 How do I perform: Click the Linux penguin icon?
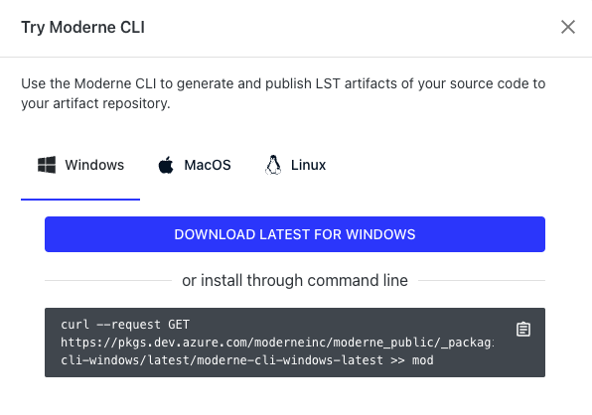(273, 165)
